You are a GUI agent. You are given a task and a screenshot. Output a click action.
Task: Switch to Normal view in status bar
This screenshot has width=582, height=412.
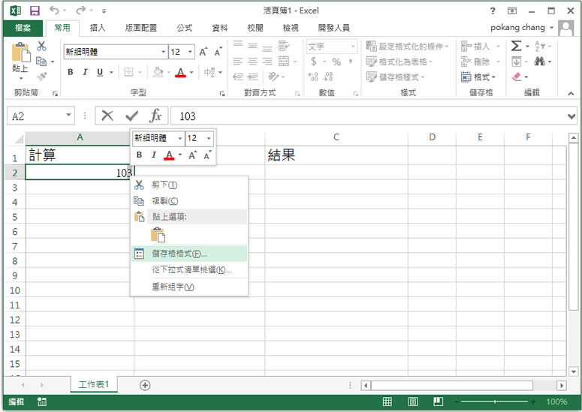point(387,401)
